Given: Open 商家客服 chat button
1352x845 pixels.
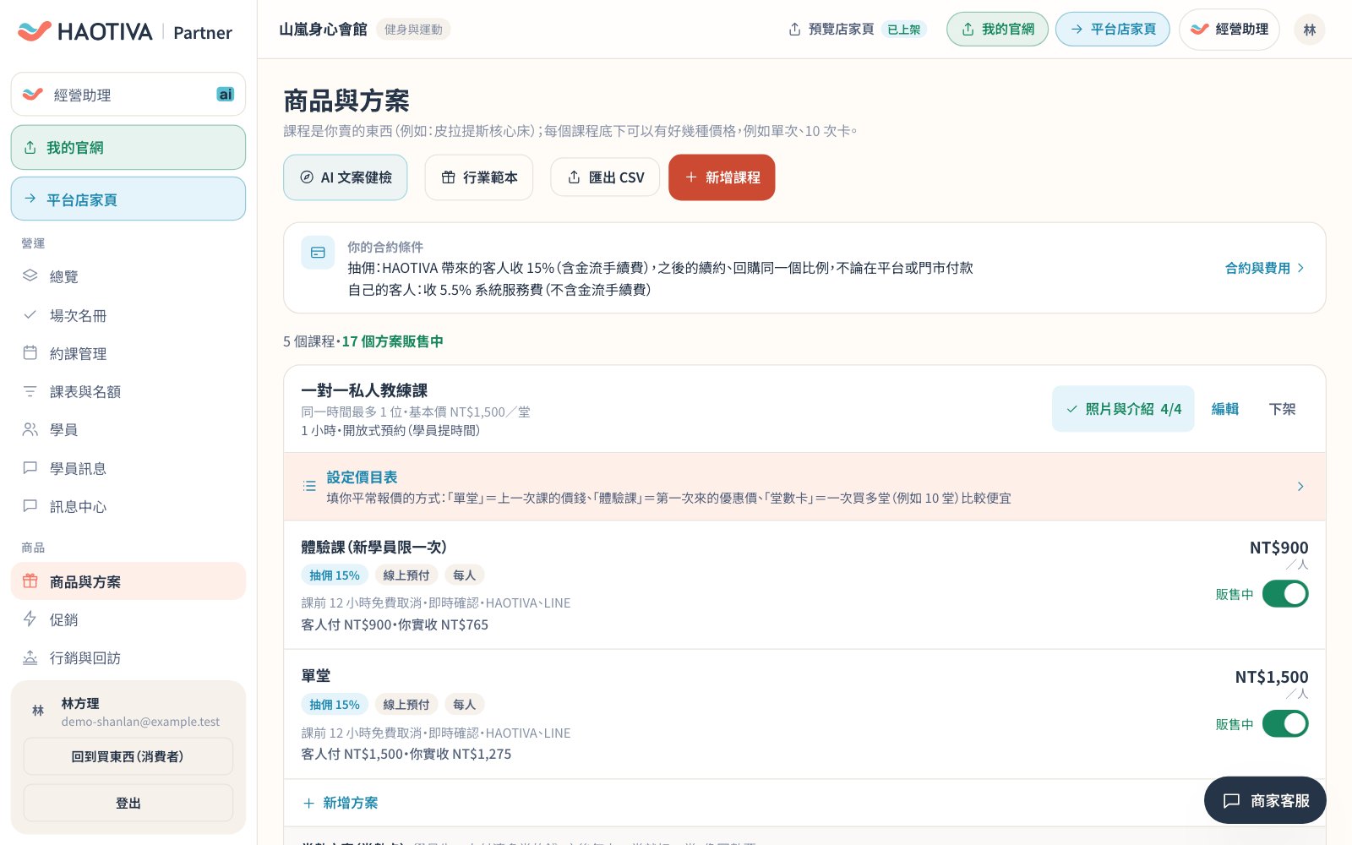Looking at the screenshot, I should 1265,800.
